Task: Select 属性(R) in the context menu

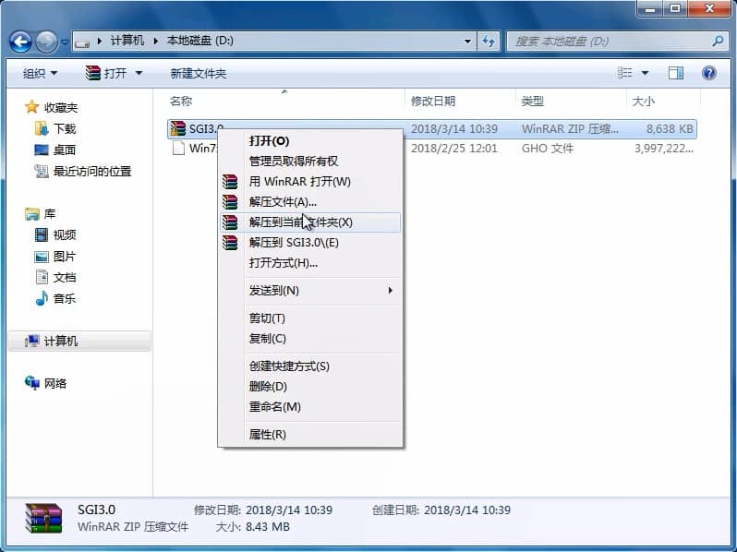Action: (267, 435)
